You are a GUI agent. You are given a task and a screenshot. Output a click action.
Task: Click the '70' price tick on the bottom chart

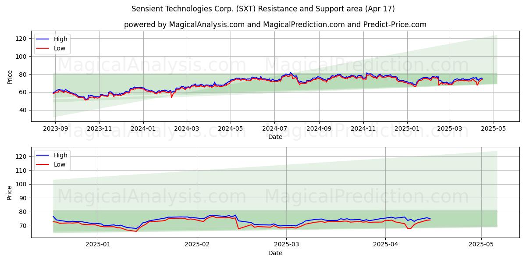pyautogui.click(x=24, y=226)
